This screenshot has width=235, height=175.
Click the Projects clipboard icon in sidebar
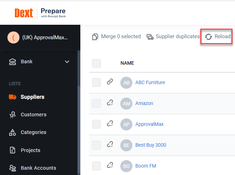pyautogui.click(x=12, y=150)
